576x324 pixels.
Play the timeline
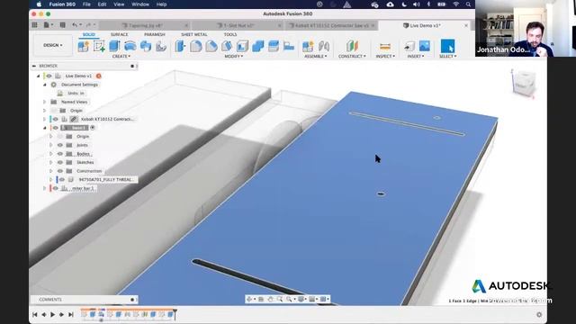pyautogui.click(x=52, y=314)
